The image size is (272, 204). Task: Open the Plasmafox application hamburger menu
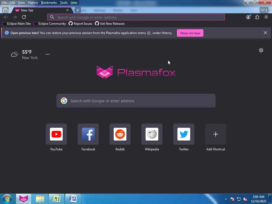tap(266, 17)
